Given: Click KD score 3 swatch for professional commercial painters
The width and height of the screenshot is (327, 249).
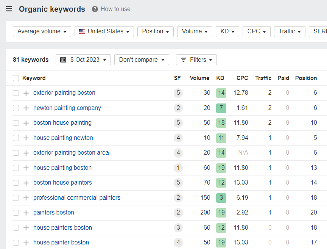Looking at the screenshot, I should (x=221, y=197).
